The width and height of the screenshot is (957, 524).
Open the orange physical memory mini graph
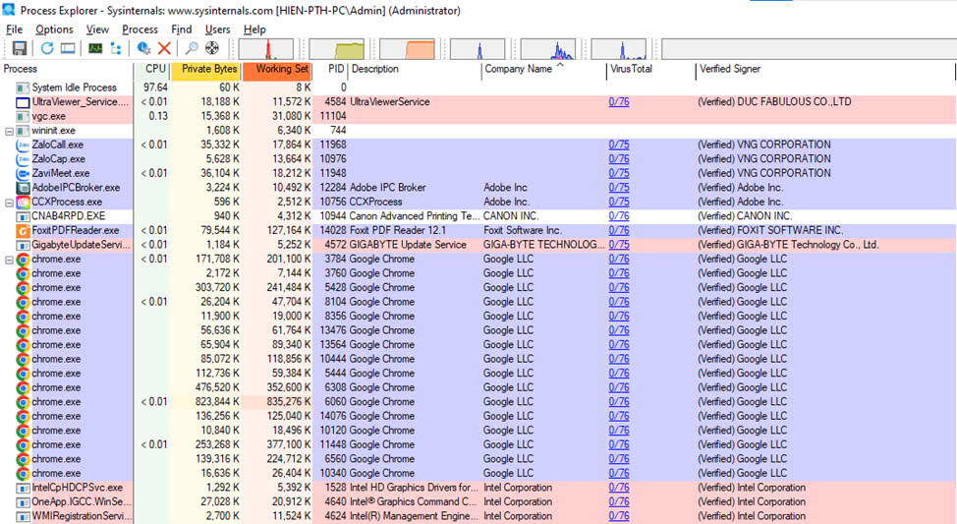click(407, 49)
